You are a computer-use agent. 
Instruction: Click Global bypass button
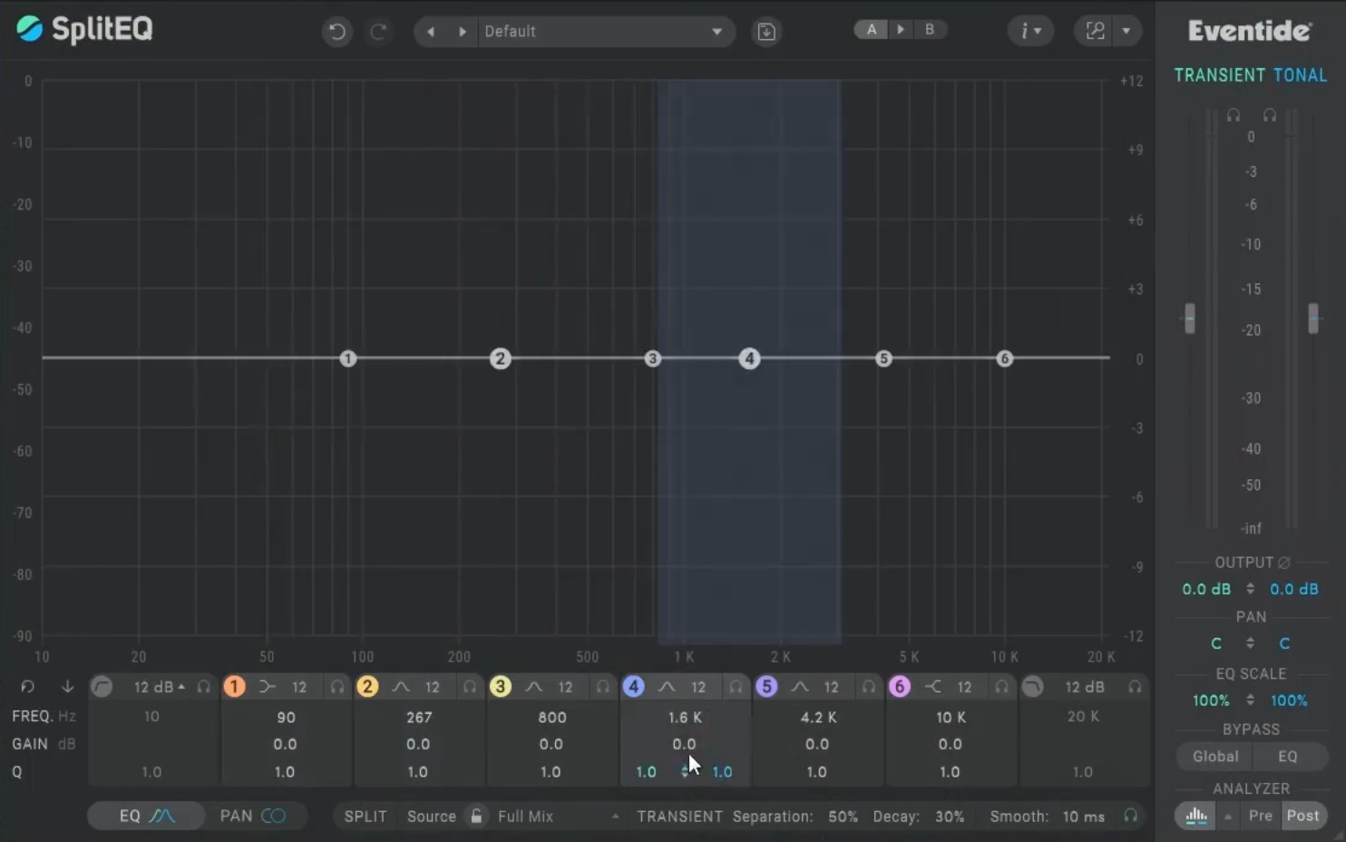(x=1215, y=756)
